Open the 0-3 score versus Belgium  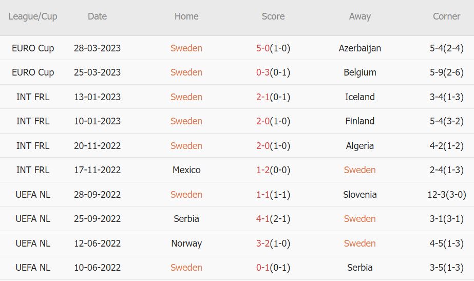tap(263, 72)
